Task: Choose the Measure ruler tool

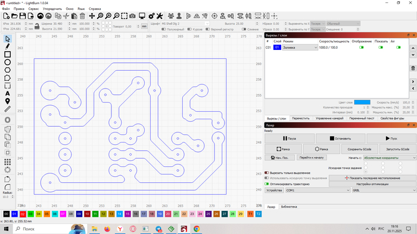Action: coord(7,109)
